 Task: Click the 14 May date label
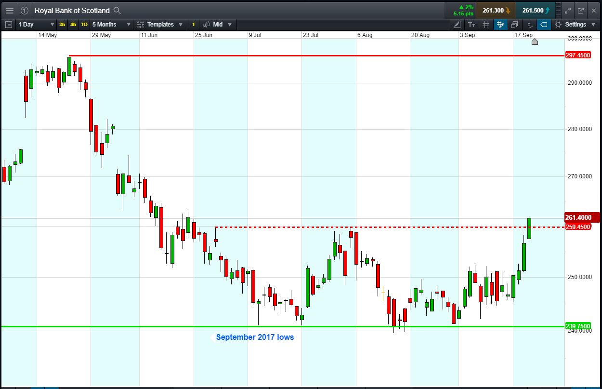47,35
